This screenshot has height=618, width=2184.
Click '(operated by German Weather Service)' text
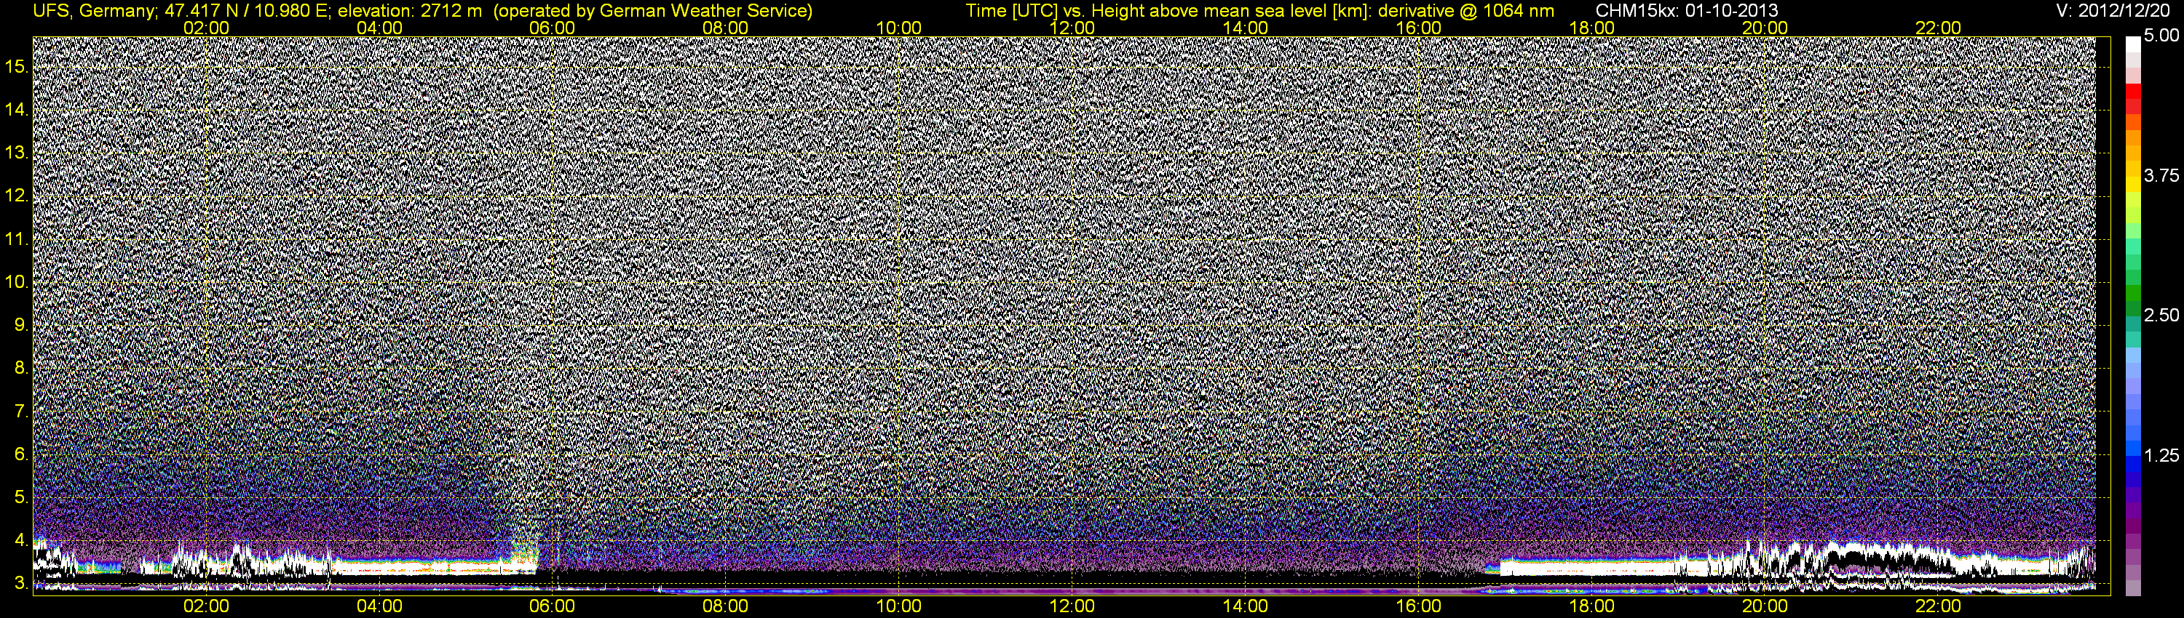653,10
